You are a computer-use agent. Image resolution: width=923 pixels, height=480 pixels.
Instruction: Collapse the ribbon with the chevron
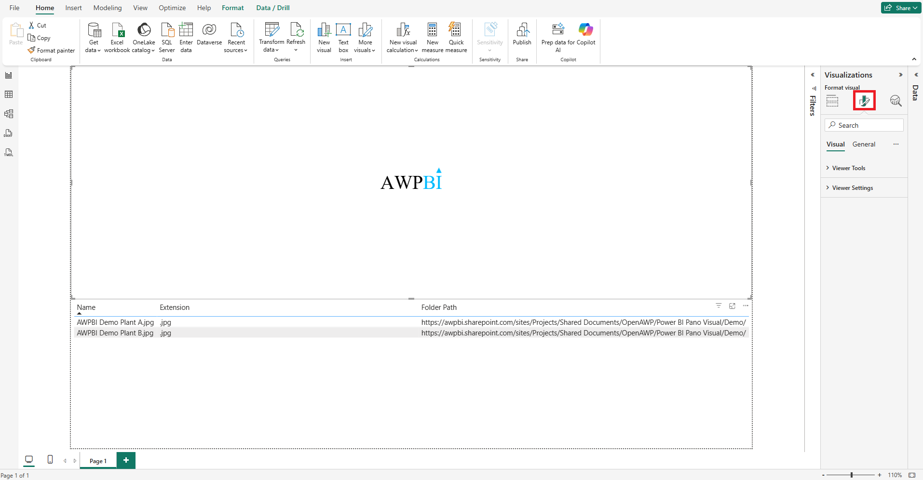coord(914,59)
